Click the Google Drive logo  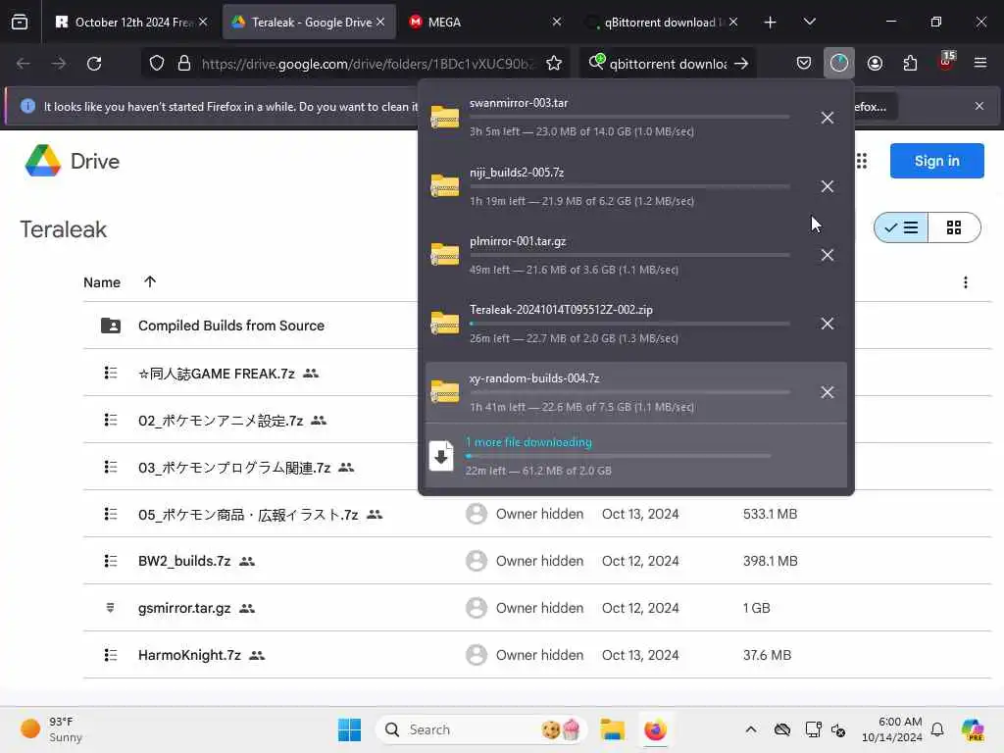click(72, 161)
